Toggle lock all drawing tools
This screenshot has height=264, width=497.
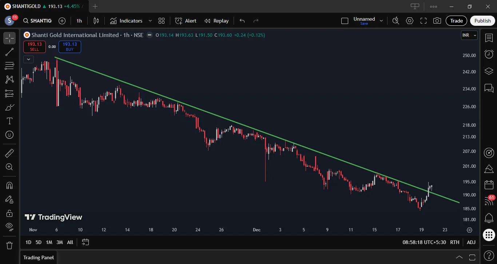click(x=9, y=213)
